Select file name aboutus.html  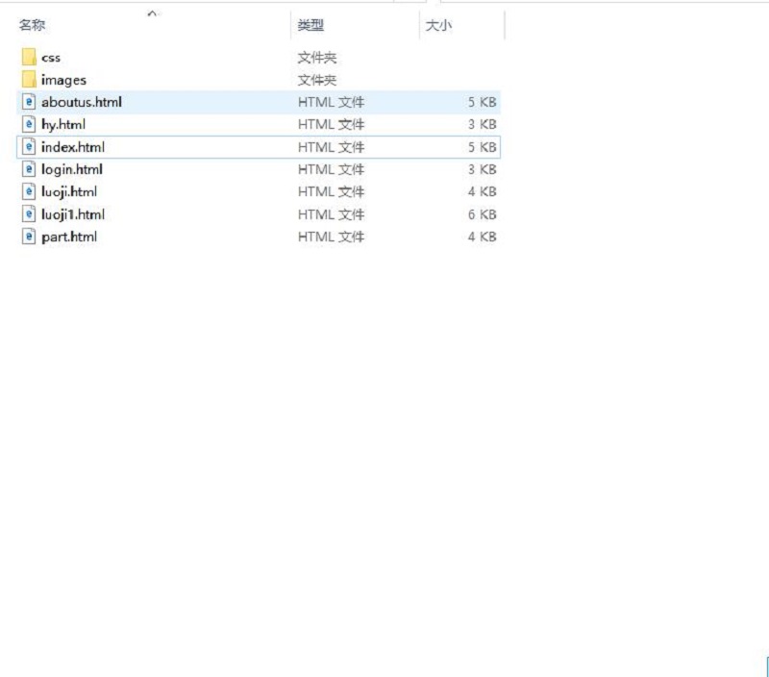(x=82, y=102)
